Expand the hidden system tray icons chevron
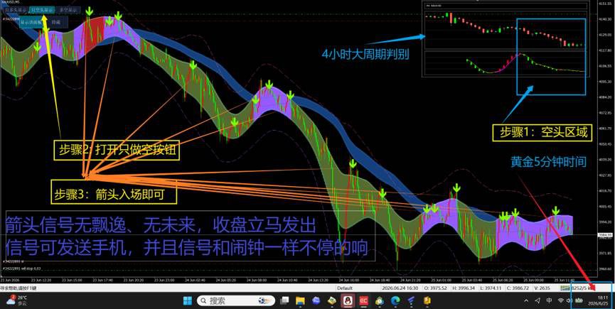Image resolution: width=615 pixels, height=309 pixels. click(x=527, y=300)
